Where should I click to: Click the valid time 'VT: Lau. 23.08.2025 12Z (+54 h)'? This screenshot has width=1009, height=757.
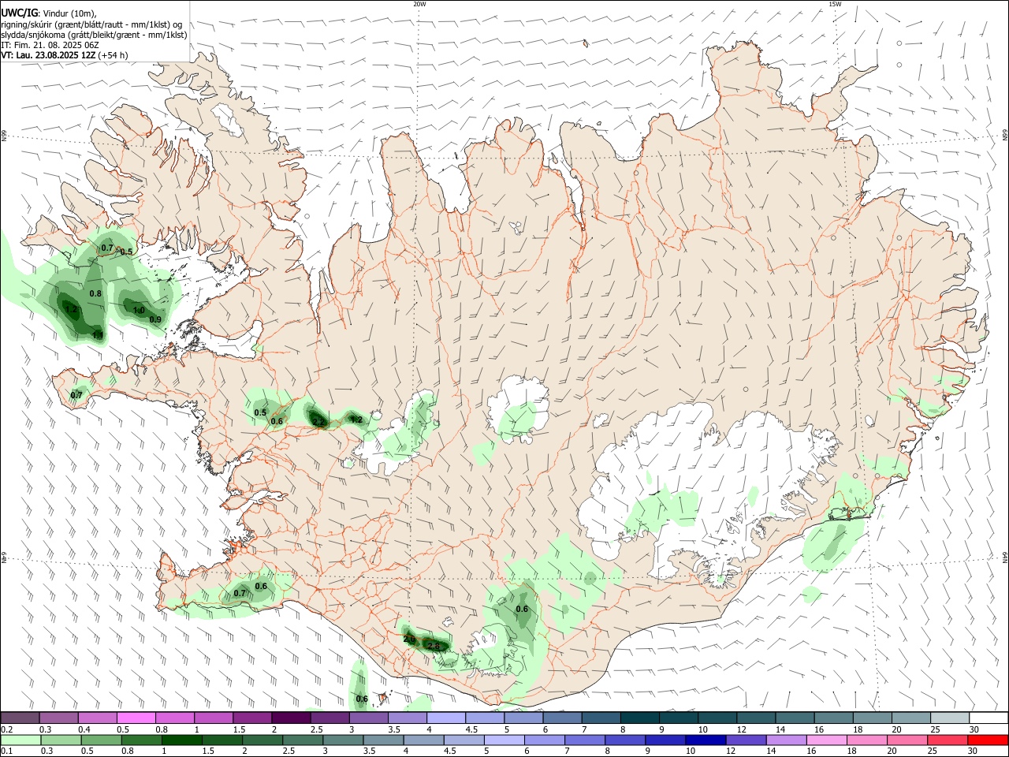tap(64, 55)
